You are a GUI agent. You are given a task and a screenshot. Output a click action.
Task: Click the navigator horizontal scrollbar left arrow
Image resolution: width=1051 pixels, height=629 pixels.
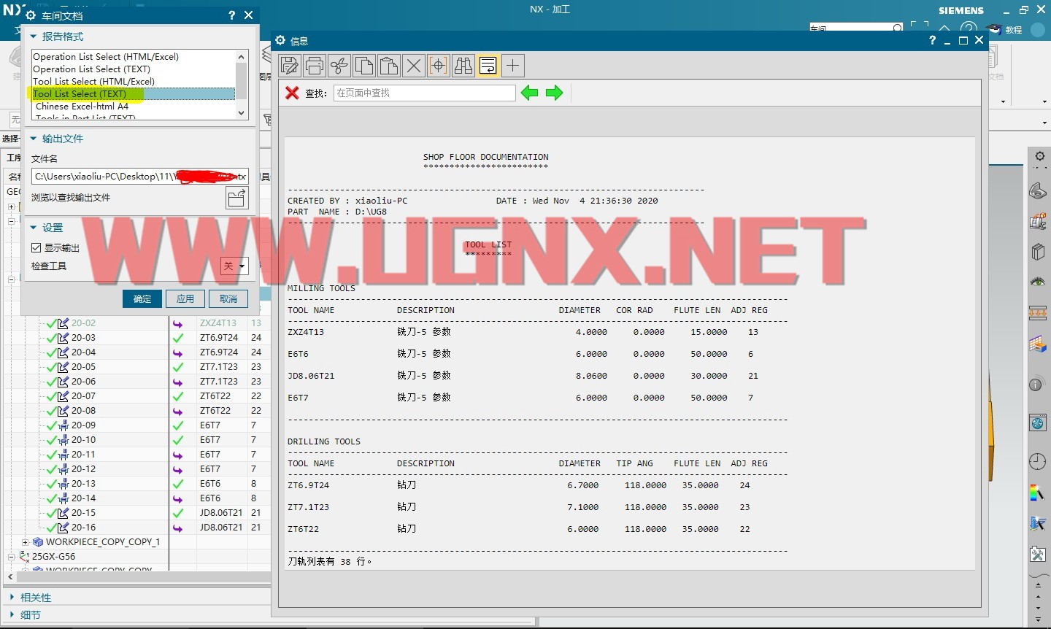tap(9, 576)
